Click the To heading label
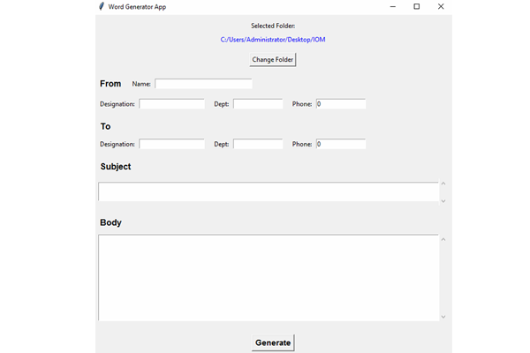Image resolution: width=530 pixels, height=353 pixels. pyautogui.click(x=105, y=126)
